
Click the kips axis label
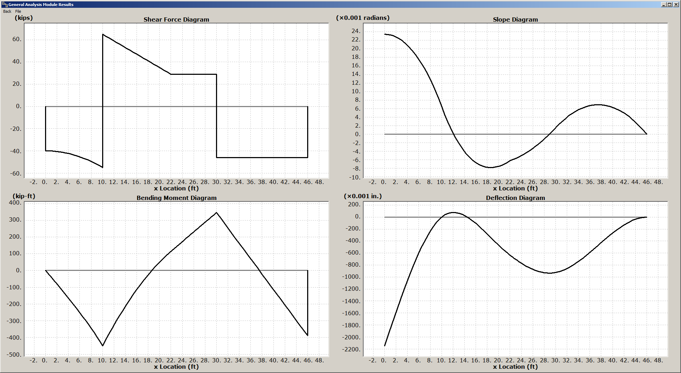pos(23,18)
